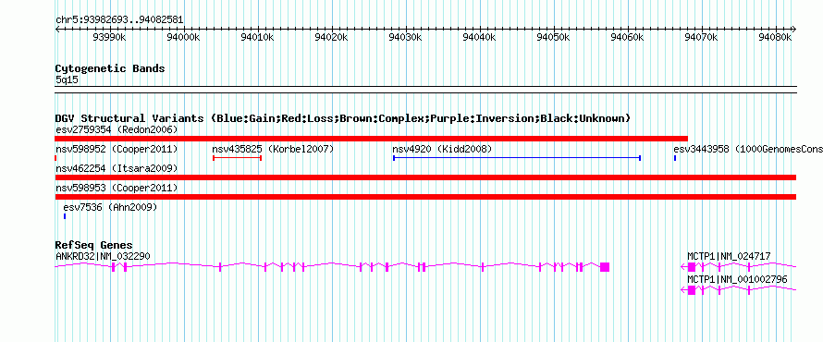This screenshot has width=823, height=342.
Task: Click the nsv435825 Korbel2007 red variant segment
Action: (x=238, y=157)
